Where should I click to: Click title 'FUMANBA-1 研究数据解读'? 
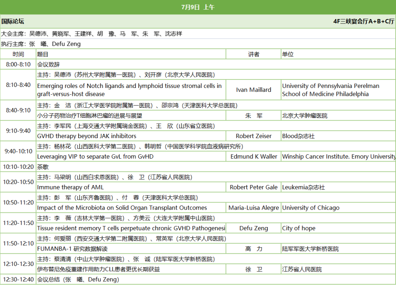click(x=131, y=249)
